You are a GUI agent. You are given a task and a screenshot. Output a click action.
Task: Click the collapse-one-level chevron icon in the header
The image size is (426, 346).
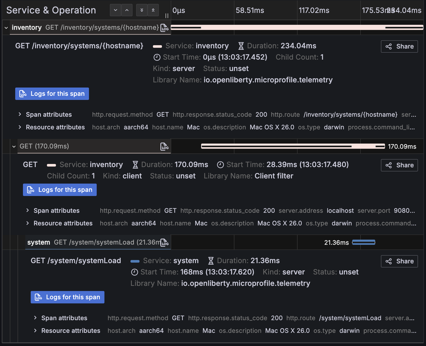(x=127, y=10)
